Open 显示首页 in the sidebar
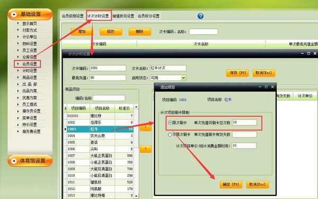This screenshot has height=199, width=318. [x=30, y=23]
